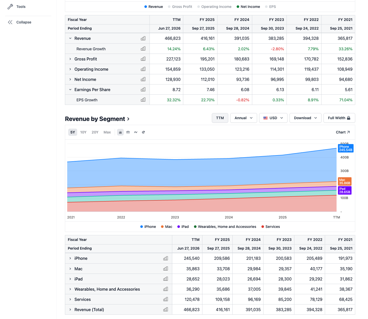Toggle iPhone series in segment legend
Screen dimensions: 368x319
coord(148,227)
